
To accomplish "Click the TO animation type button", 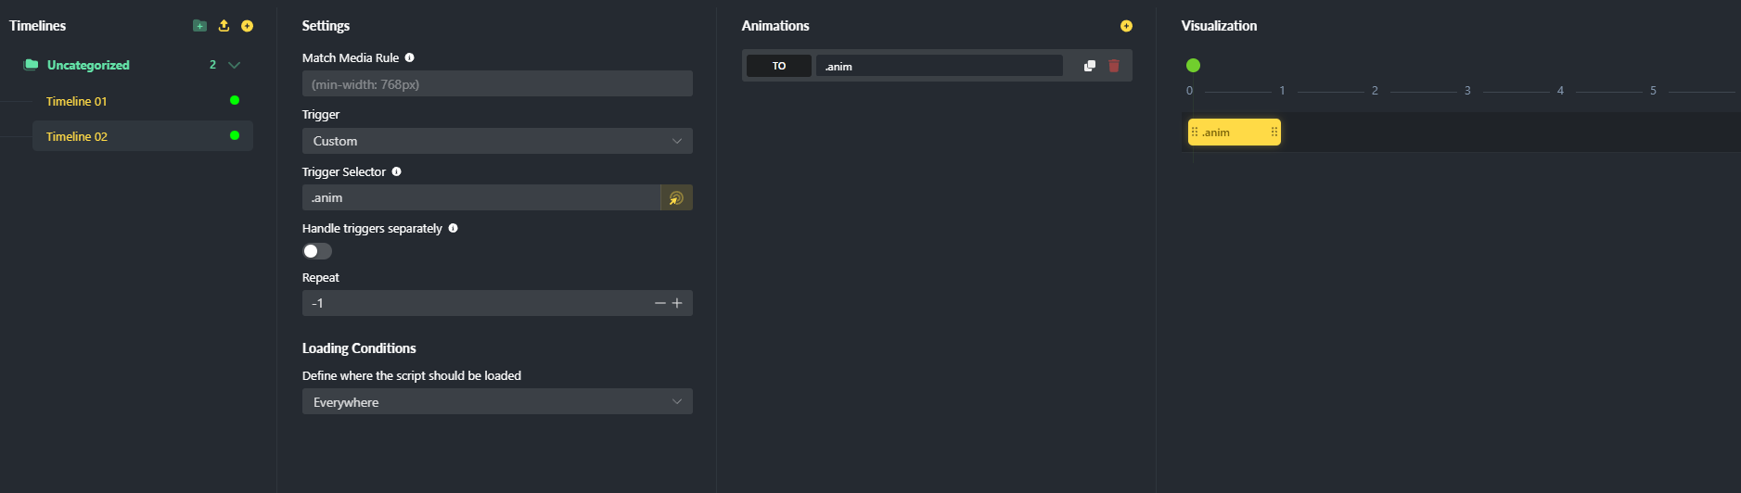I will (779, 66).
